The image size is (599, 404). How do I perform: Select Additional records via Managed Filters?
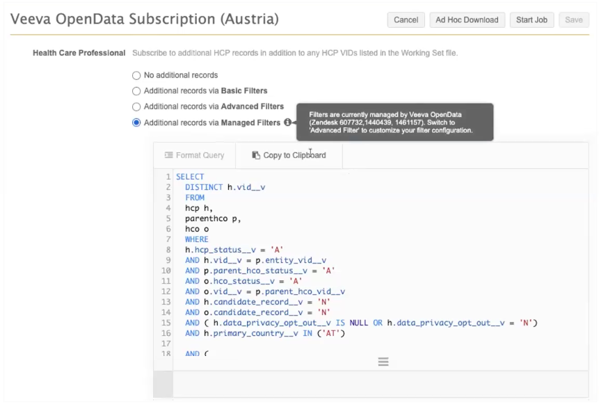pos(136,122)
